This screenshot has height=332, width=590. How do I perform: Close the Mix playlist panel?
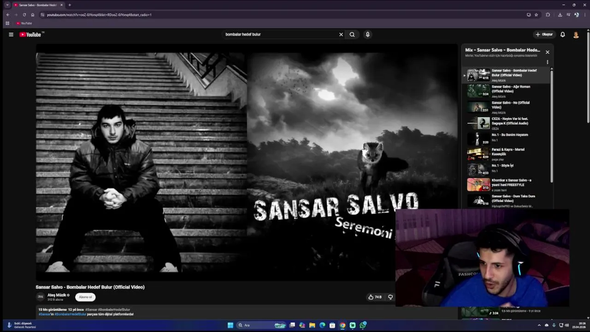point(547,52)
